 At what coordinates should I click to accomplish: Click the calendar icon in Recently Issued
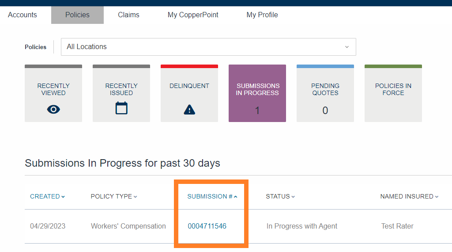[x=121, y=108]
